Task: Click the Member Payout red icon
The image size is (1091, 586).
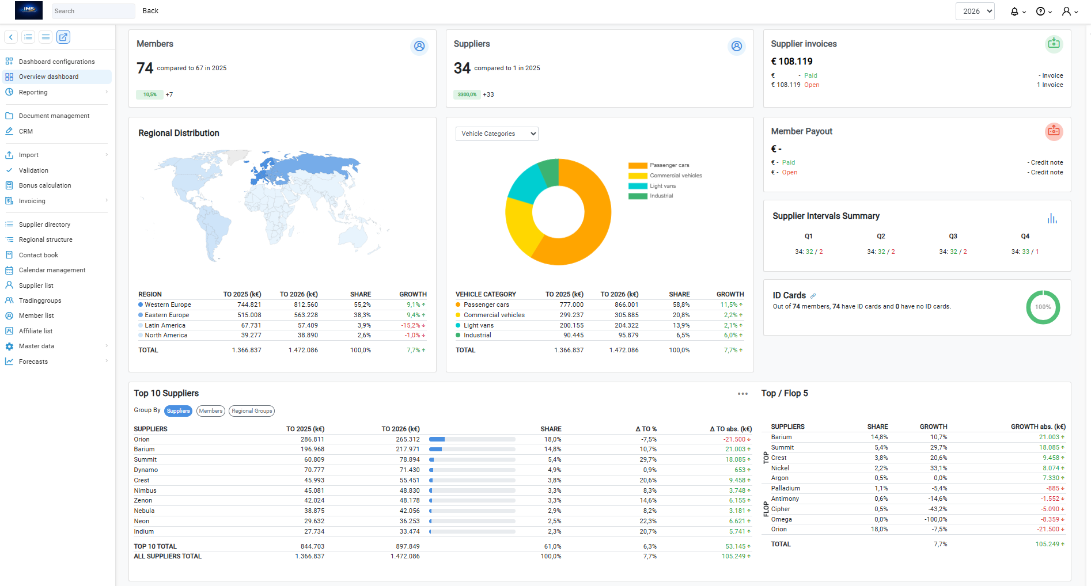Action: click(1054, 131)
